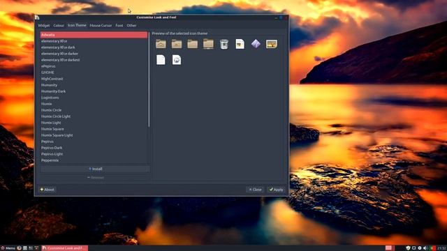Select the Humanity icon theme
Viewport: 447px width, 251px height.
pos(94,85)
